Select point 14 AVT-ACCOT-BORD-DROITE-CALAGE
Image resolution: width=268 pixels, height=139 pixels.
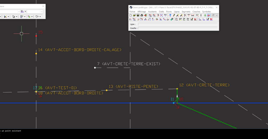coord(36,54)
